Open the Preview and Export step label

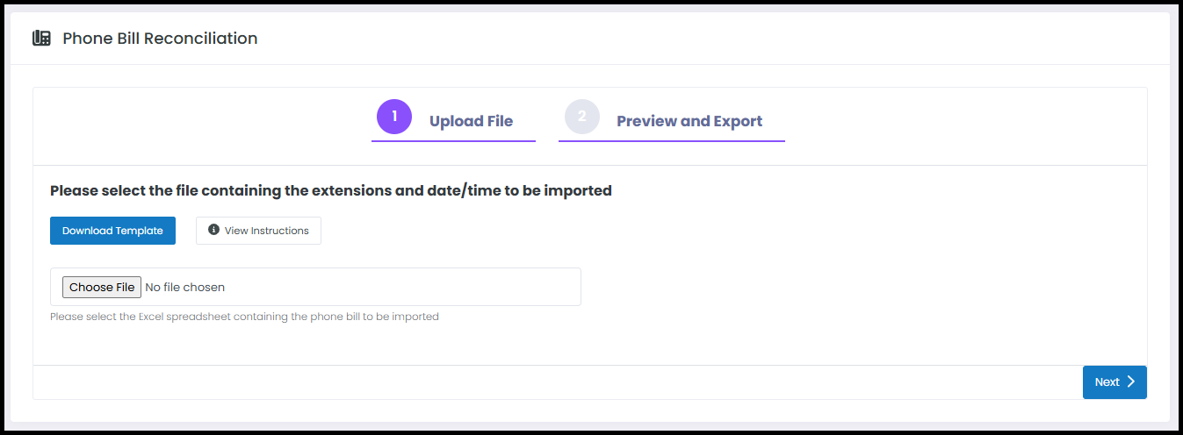[689, 121]
